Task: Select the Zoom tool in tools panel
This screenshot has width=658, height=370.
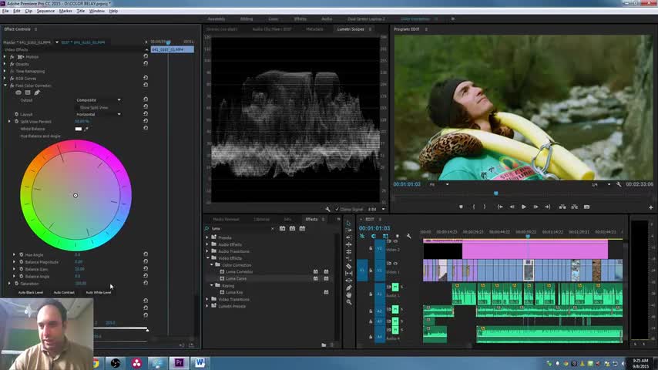Action: pos(348,301)
